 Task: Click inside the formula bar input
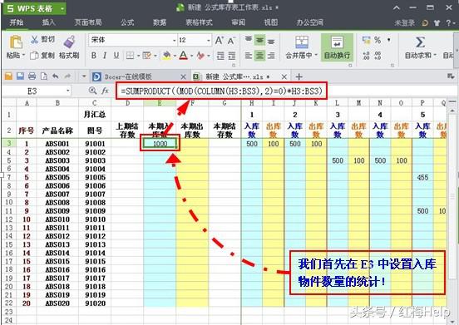pyautogui.click(x=221, y=91)
